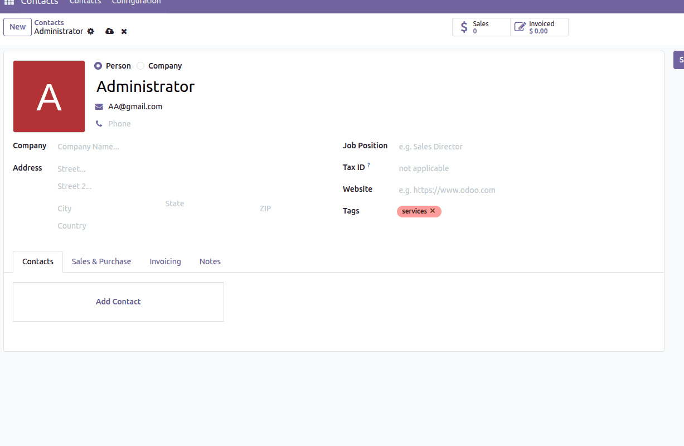Open the Sales smart button
Viewport: 684px width, 446px height.
click(x=481, y=27)
